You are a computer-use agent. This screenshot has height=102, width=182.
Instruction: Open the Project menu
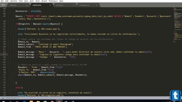tap(44, 1)
